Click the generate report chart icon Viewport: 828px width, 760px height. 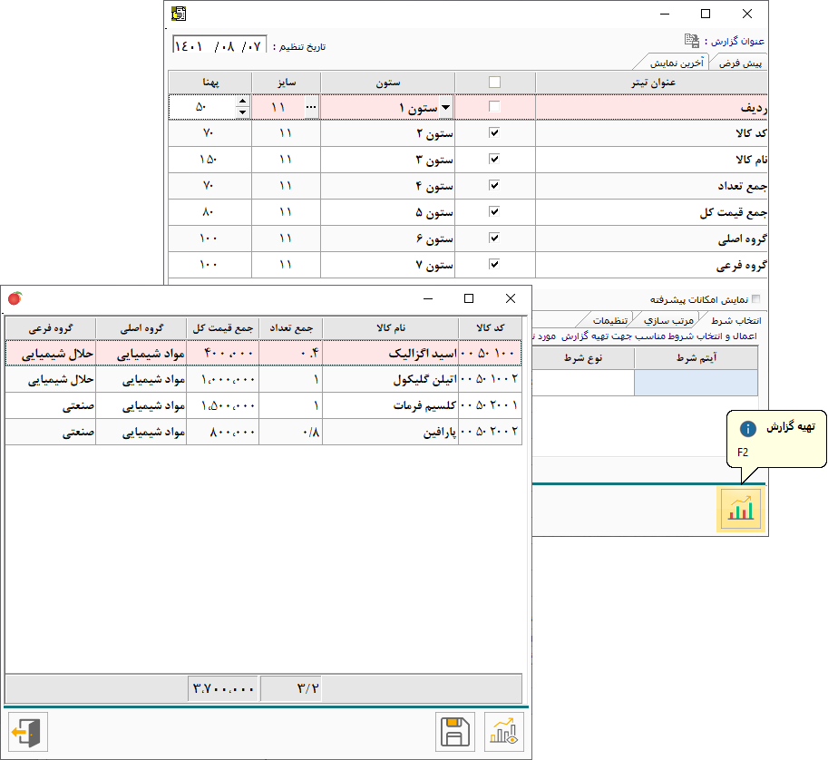tap(741, 511)
